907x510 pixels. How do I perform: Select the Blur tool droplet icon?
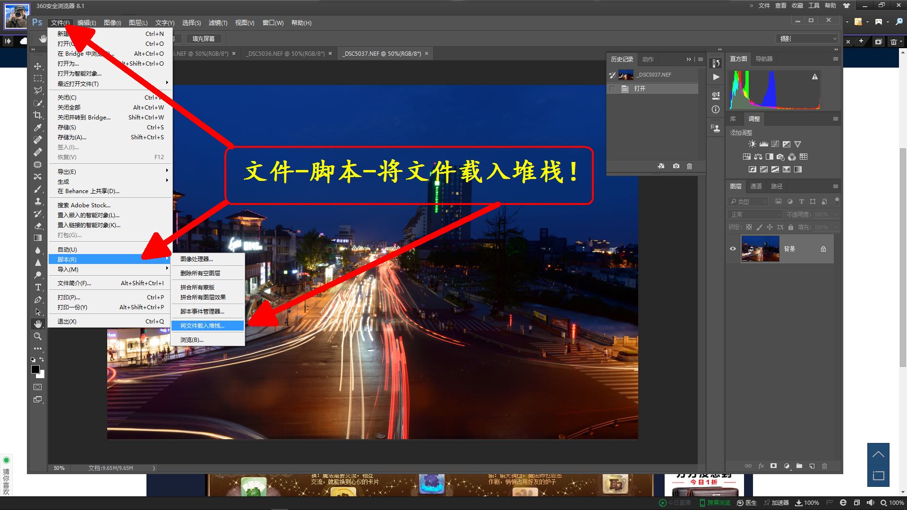click(38, 250)
